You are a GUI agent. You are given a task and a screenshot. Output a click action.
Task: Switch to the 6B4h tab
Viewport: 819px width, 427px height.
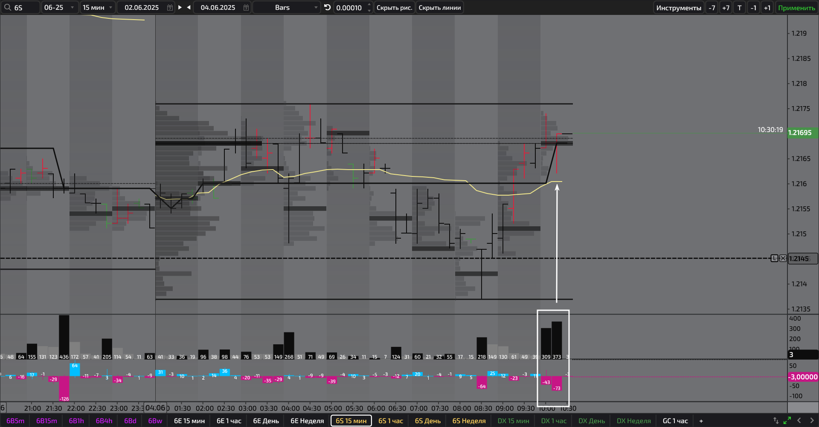coord(104,421)
